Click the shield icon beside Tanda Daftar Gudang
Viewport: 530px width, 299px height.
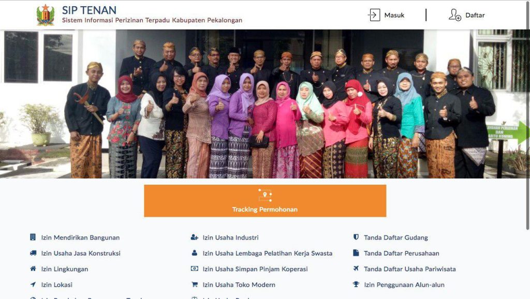point(356,237)
